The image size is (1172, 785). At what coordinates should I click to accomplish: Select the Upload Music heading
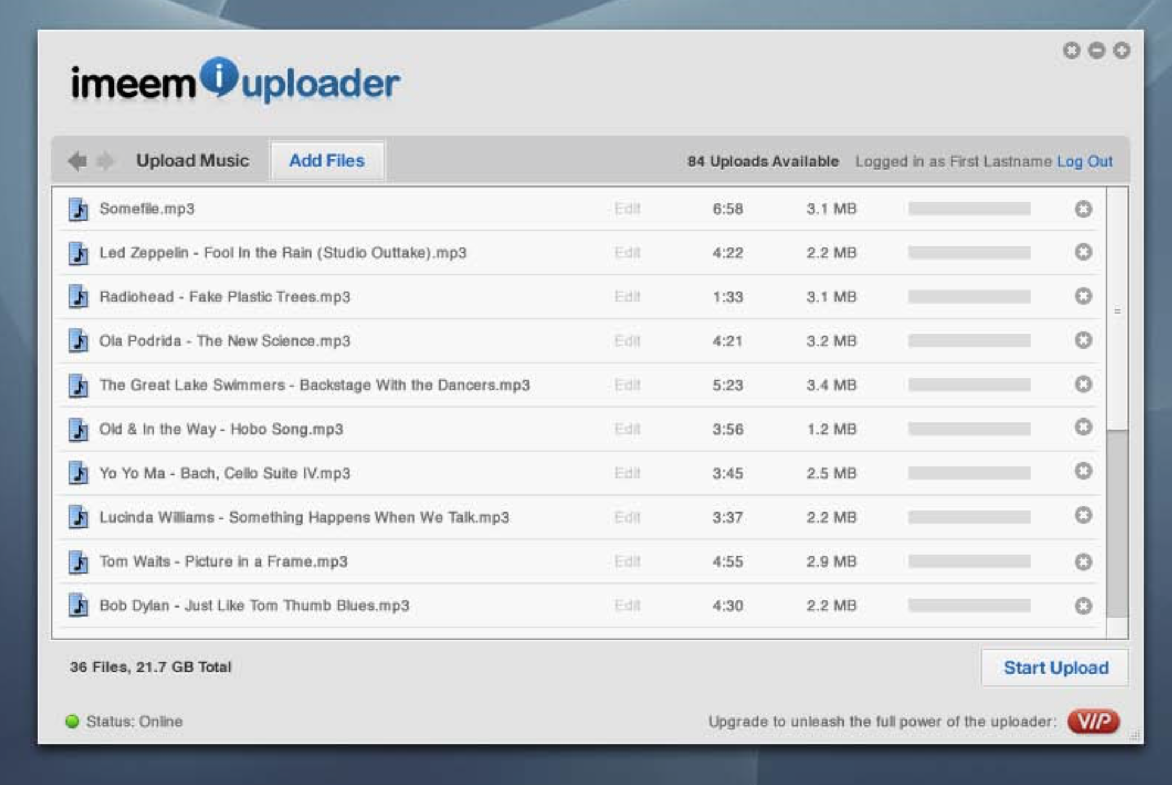[193, 160]
